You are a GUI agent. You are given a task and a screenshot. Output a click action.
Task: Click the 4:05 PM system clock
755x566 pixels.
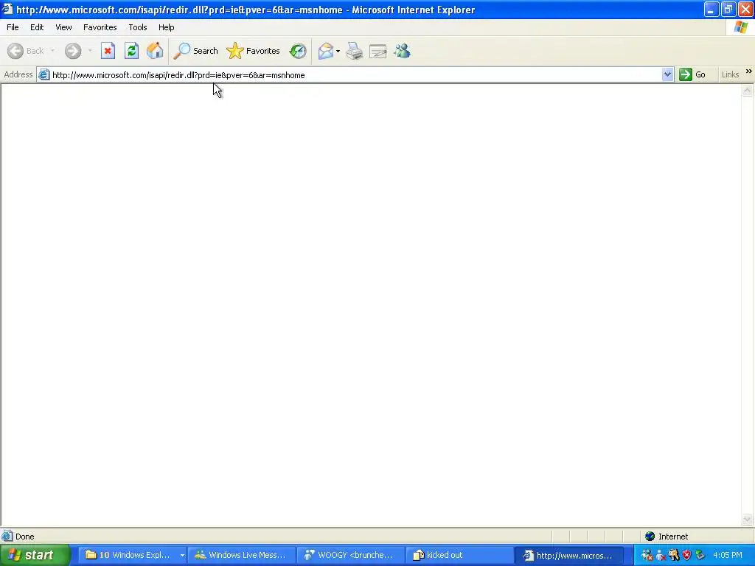coord(728,556)
